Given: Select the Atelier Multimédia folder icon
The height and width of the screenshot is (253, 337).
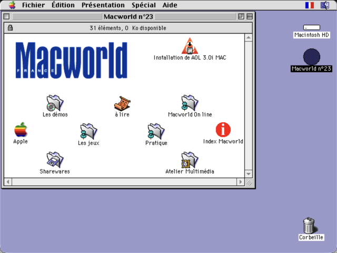Looking at the screenshot, I should coord(190,160).
